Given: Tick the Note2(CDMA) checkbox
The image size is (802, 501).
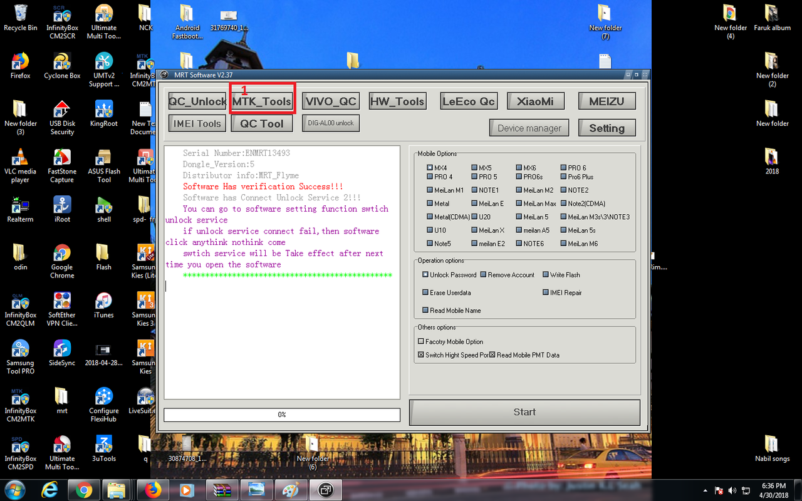Looking at the screenshot, I should (583, 204).
